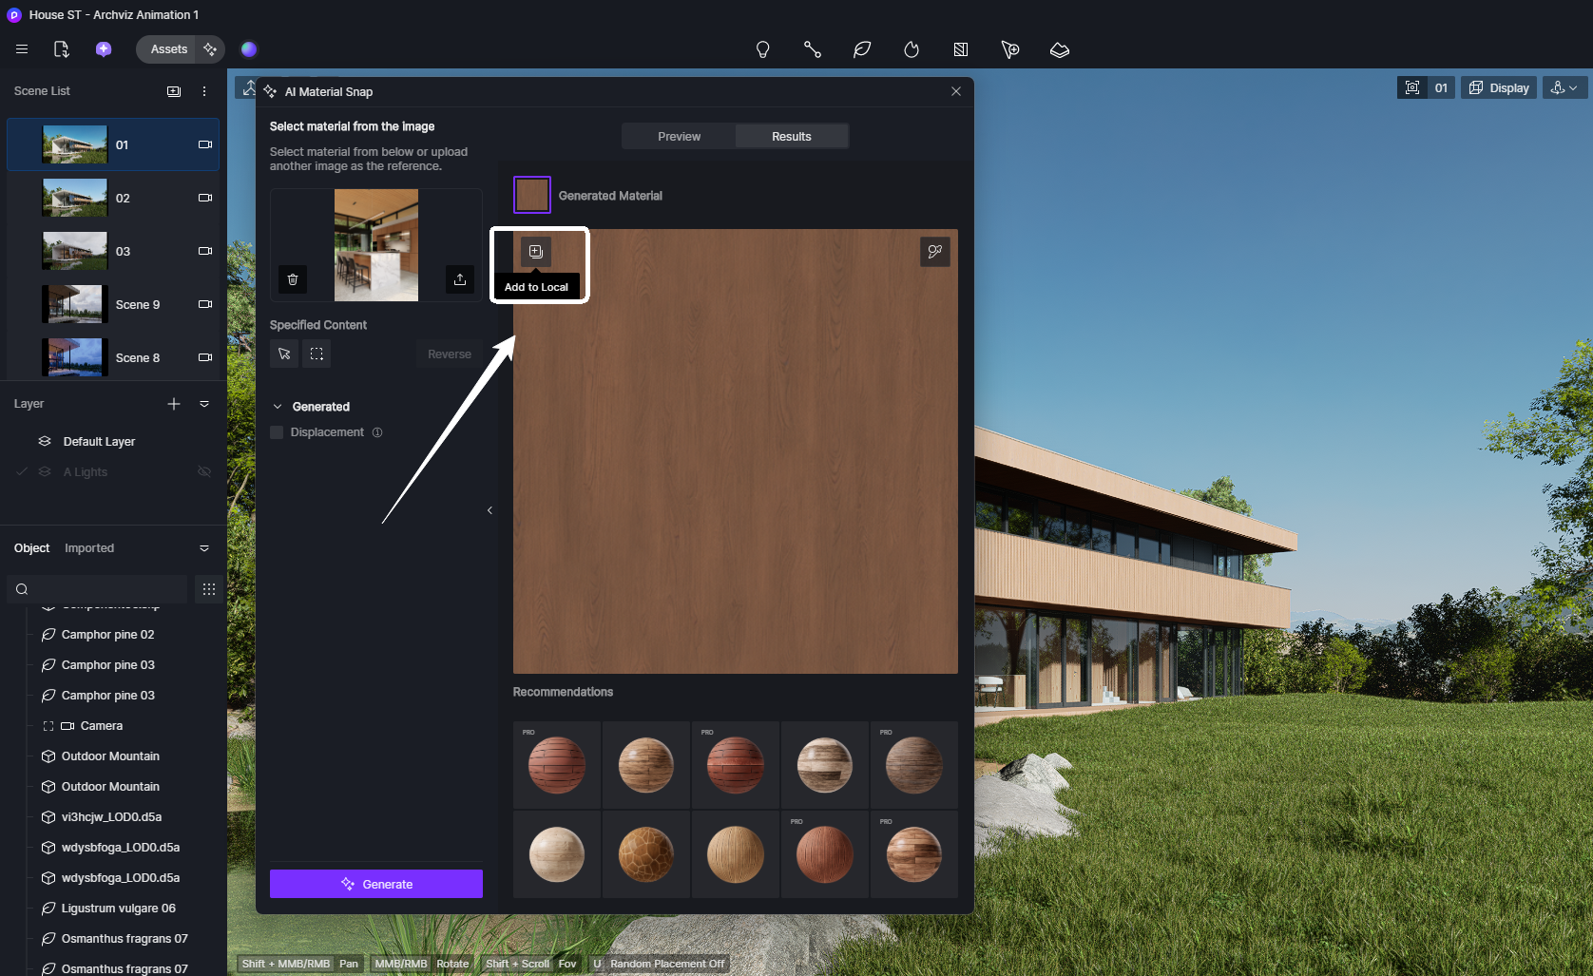Image resolution: width=1593 pixels, height=976 pixels.
Task: Open the Layer panel dropdown
Action: coord(204,404)
